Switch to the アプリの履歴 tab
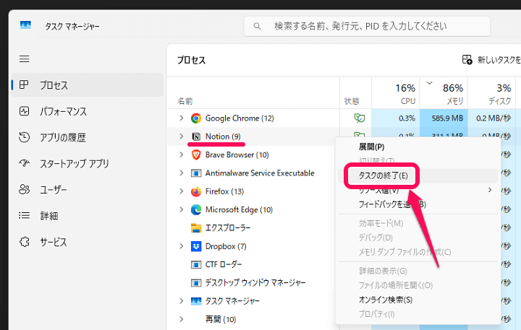 (87, 137)
